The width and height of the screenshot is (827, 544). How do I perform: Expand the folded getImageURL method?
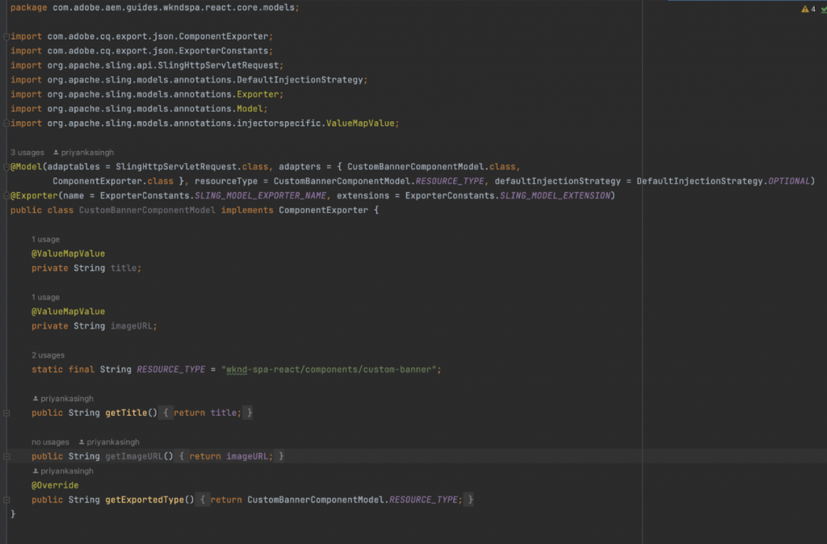point(6,457)
